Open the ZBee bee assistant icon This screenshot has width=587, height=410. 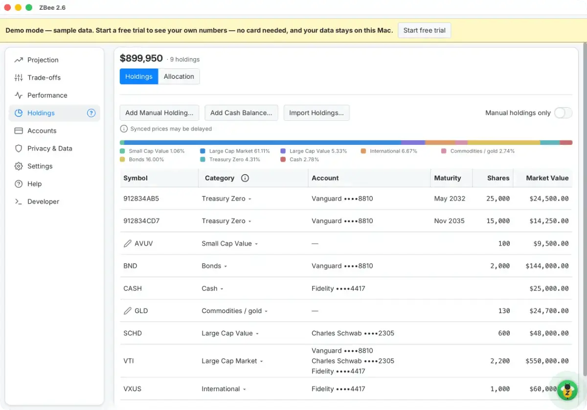pos(567,390)
